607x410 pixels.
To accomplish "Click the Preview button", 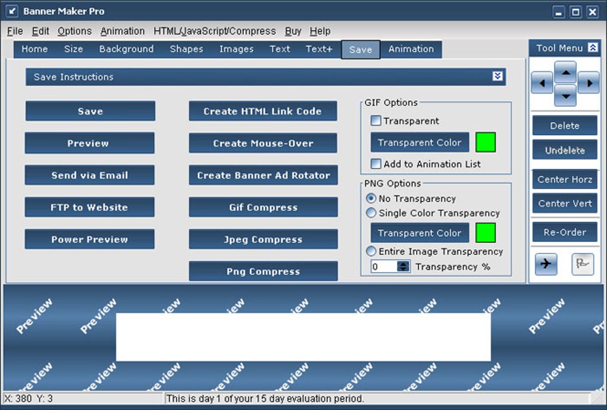I will (x=89, y=143).
